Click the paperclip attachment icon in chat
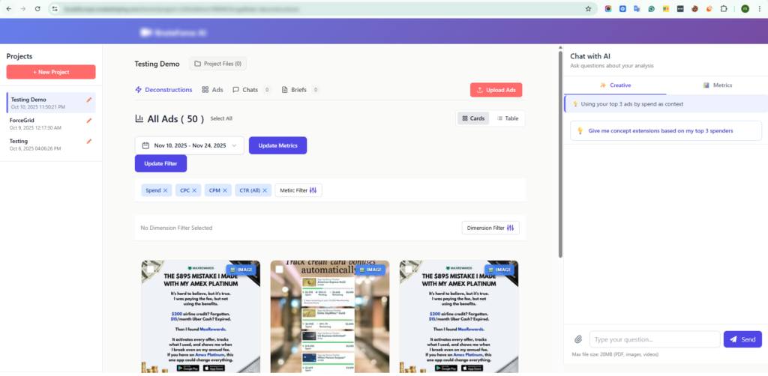Viewport: 768px width, 376px height. [578, 339]
